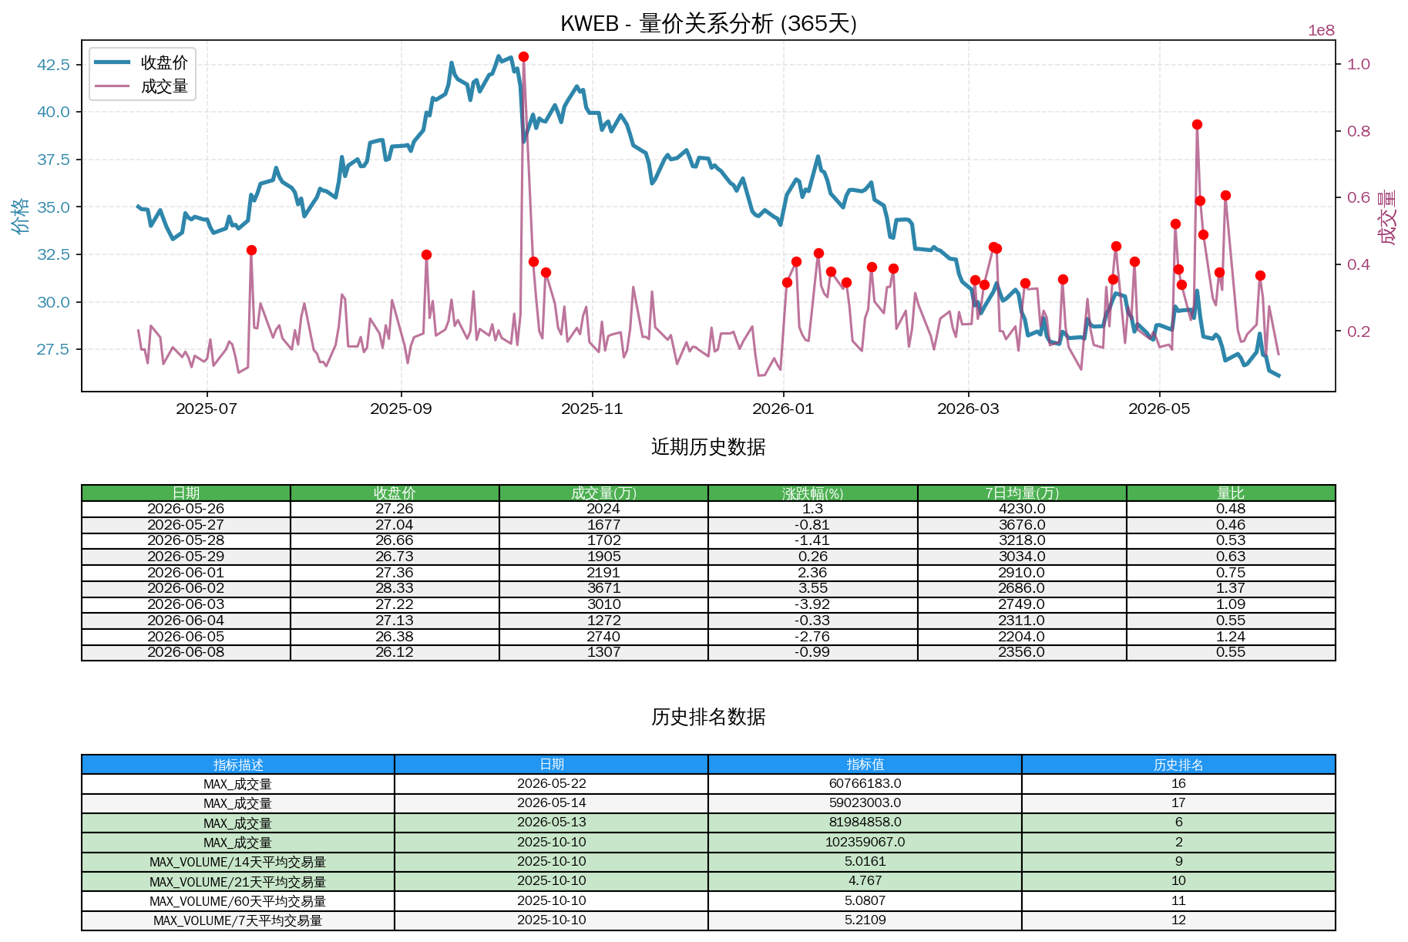Viewport: 1408px width, 942px height.
Task: Click closing price 26.12
Action: (395, 652)
